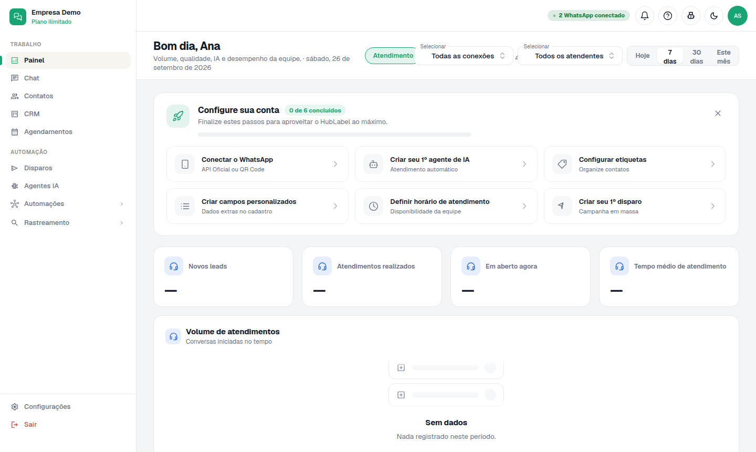Viewport: 756px width, 452px height.
Task: Open the Disparos sidebar item
Action: click(x=68, y=168)
